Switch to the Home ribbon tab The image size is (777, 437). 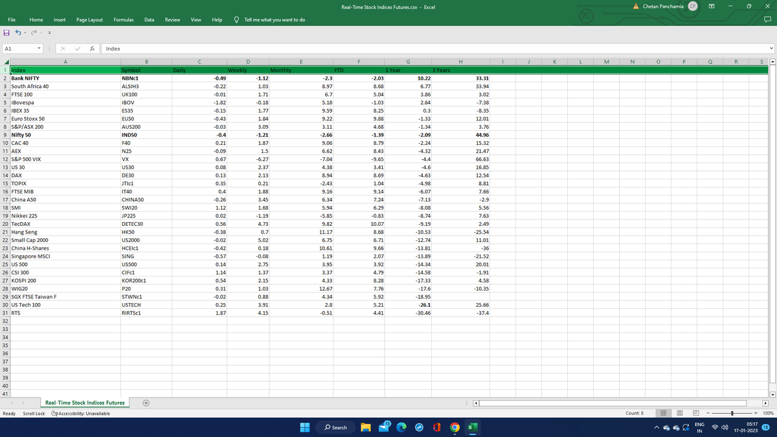(36, 20)
